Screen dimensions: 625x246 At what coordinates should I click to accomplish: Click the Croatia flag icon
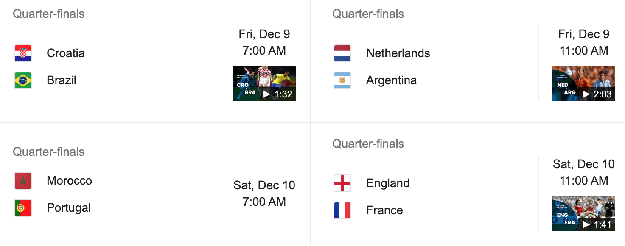point(23,53)
